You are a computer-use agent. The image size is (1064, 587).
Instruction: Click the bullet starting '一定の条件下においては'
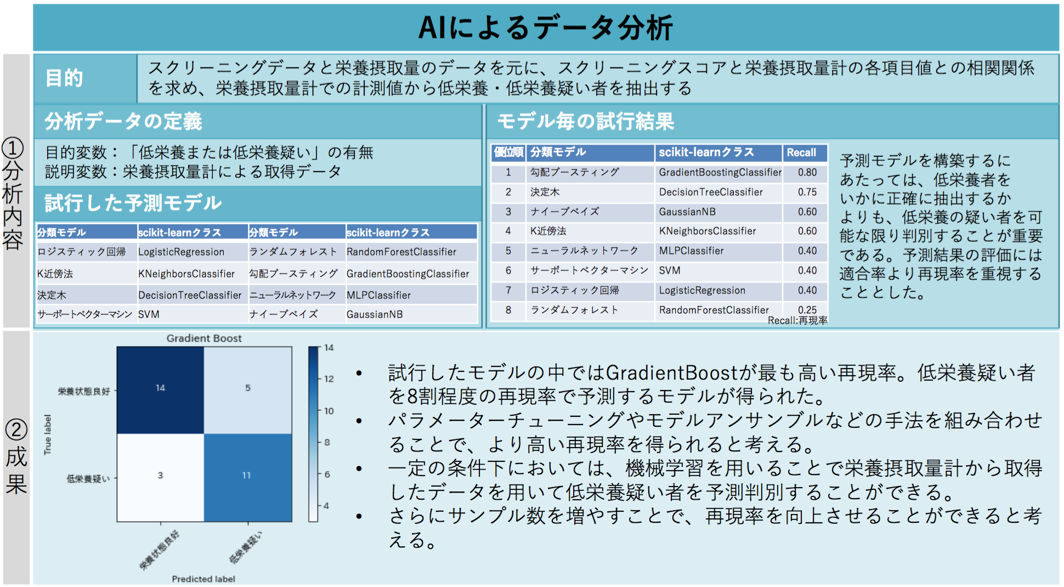pos(715,479)
